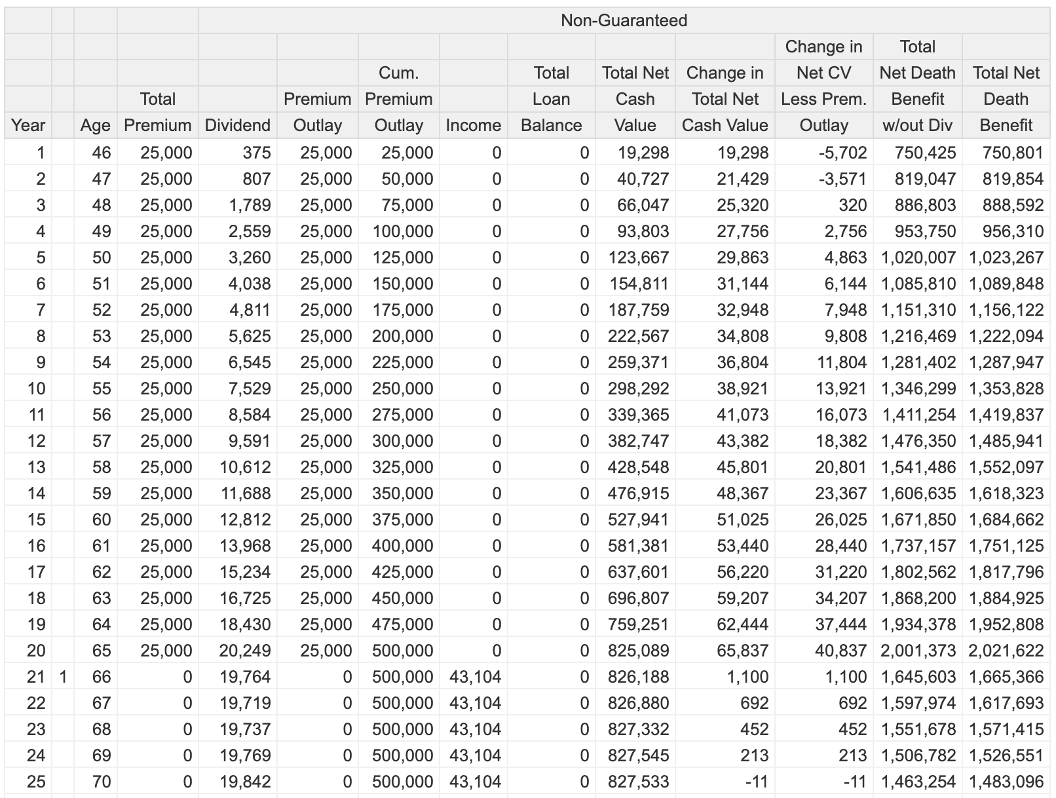Select cash value 259,371
This screenshot has height=798, width=1056.
[635, 362]
